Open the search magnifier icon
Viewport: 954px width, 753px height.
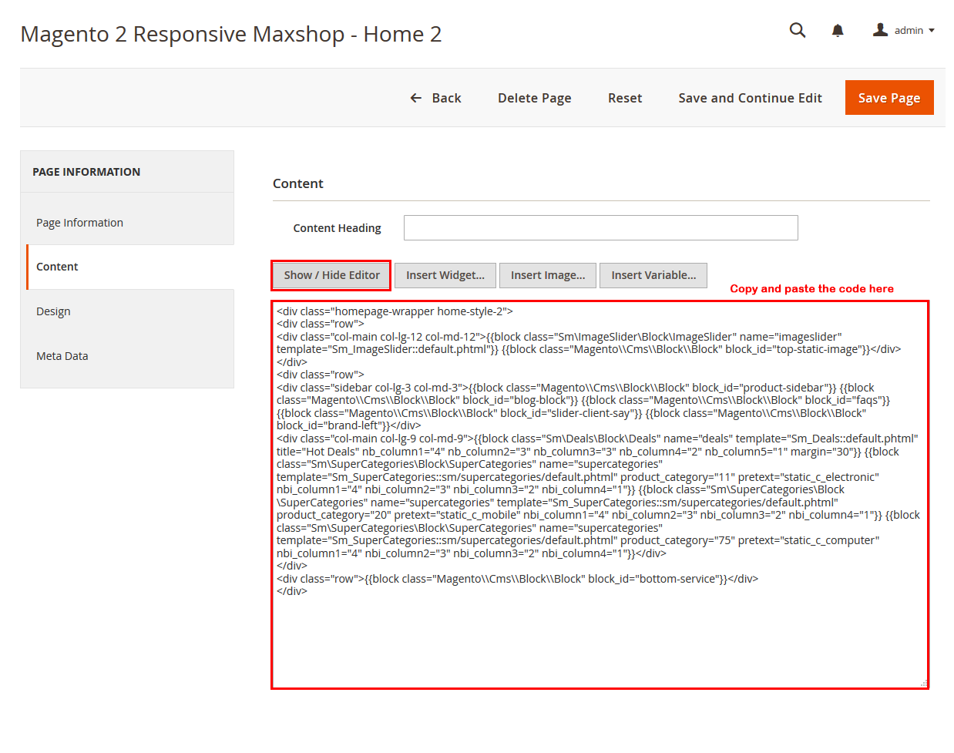click(798, 30)
